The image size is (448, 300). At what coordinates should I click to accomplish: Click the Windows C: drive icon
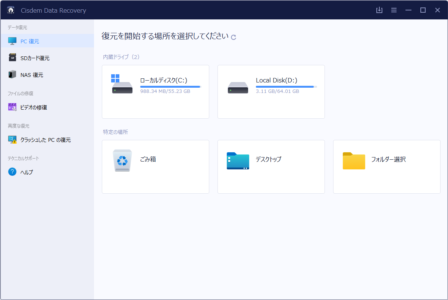[122, 85]
